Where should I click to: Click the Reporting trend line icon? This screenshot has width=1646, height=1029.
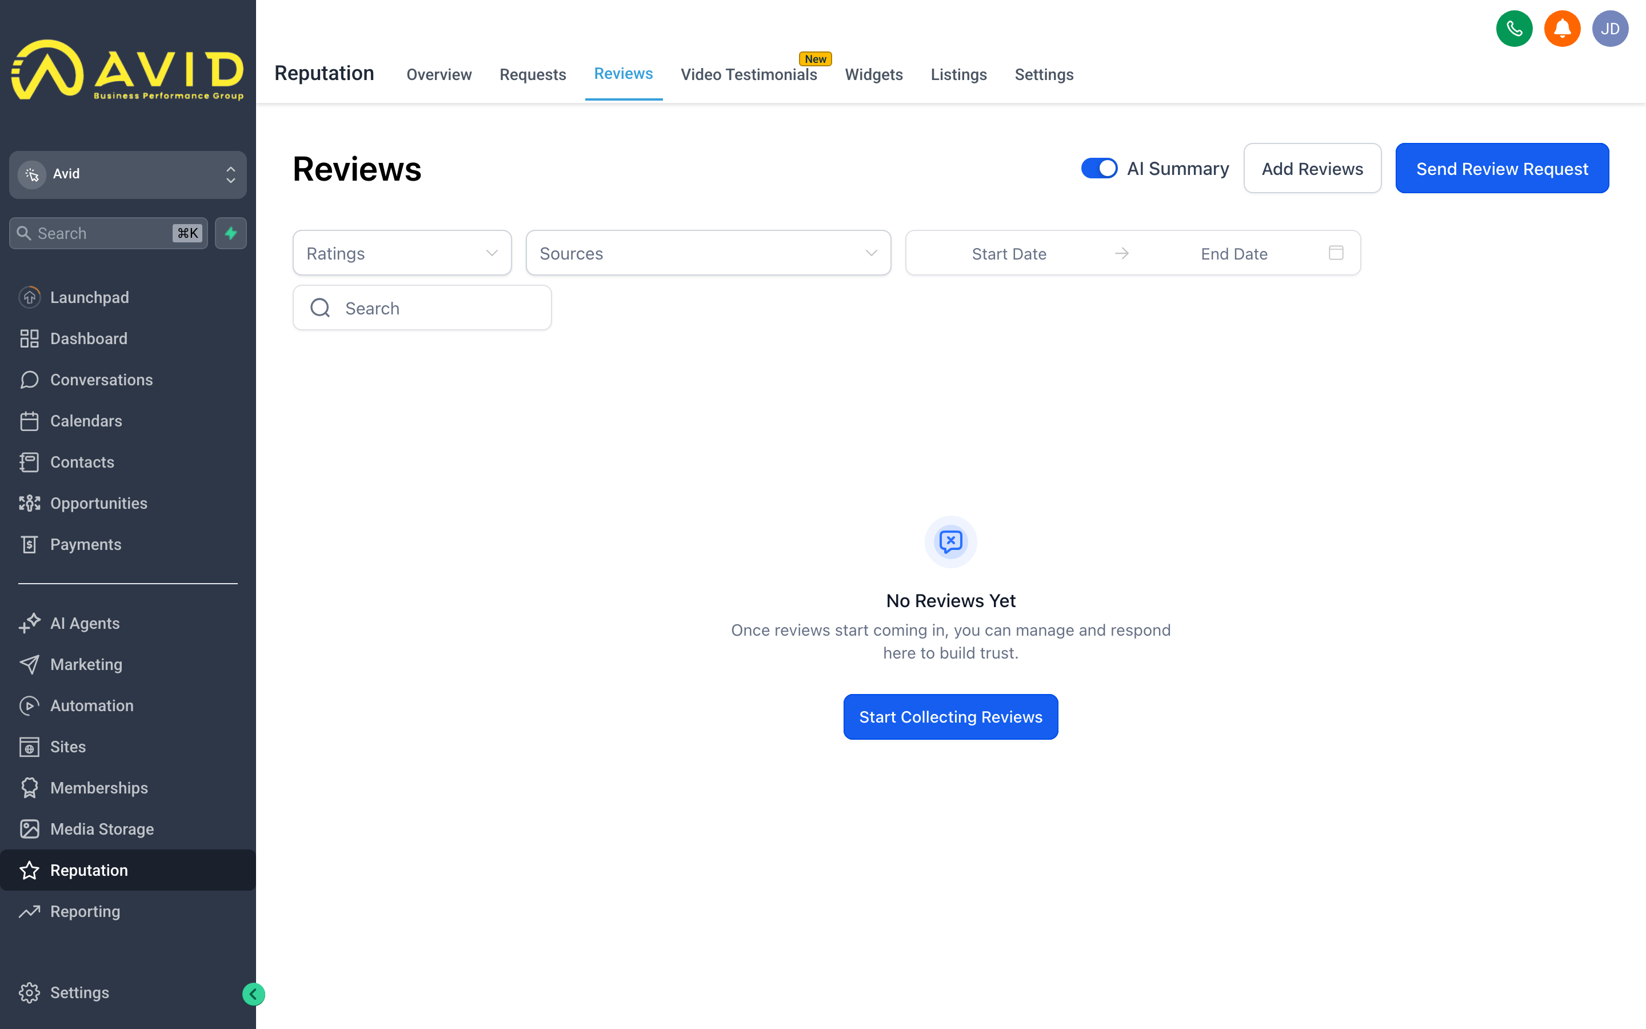pyautogui.click(x=29, y=911)
